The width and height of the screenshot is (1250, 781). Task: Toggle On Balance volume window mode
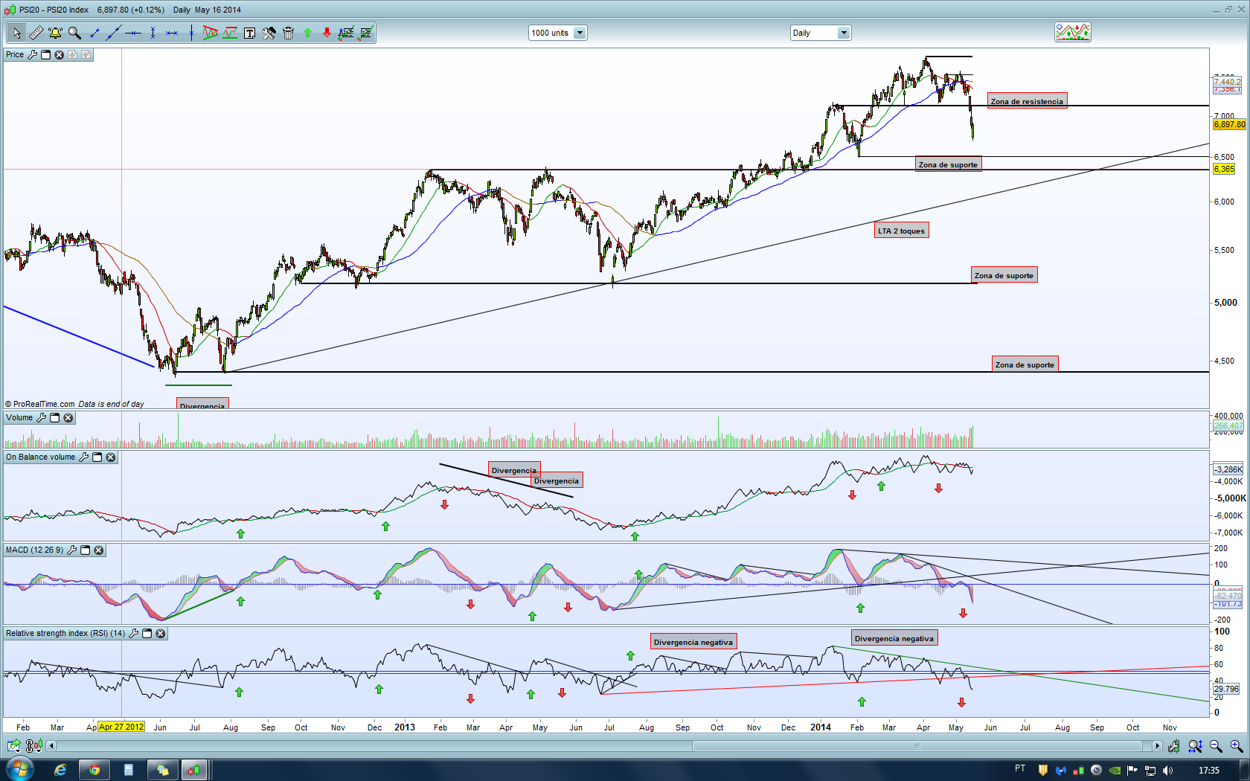(97, 457)
